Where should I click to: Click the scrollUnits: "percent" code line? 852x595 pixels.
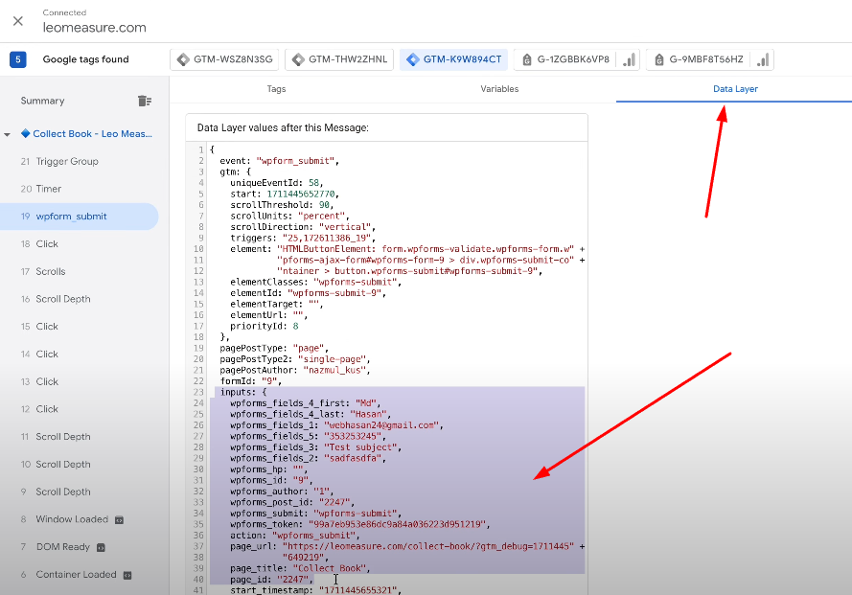pyautogui.click(x=289, y=216)
